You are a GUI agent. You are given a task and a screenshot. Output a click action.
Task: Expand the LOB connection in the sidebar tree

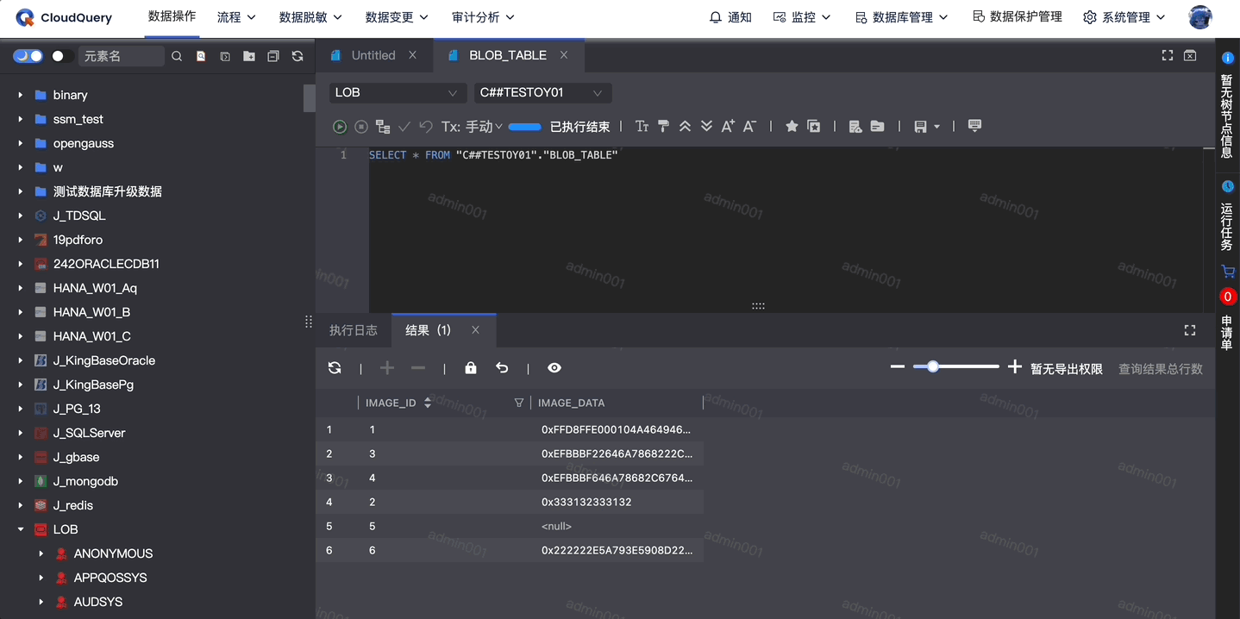20,528
